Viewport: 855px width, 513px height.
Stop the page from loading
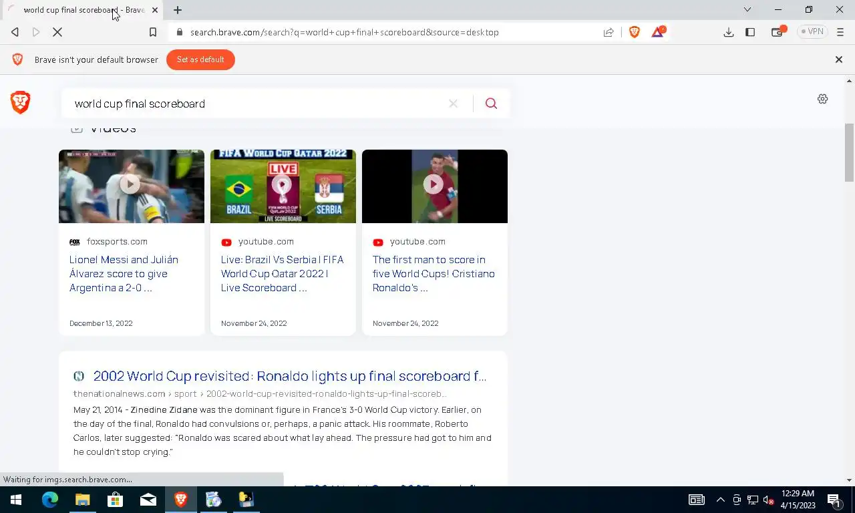57,32
